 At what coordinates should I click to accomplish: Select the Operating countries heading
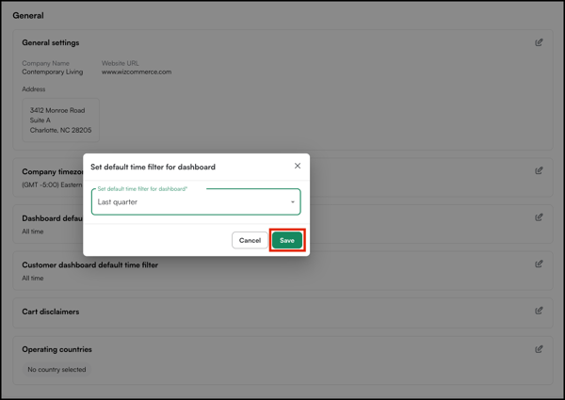pos(58,349)
